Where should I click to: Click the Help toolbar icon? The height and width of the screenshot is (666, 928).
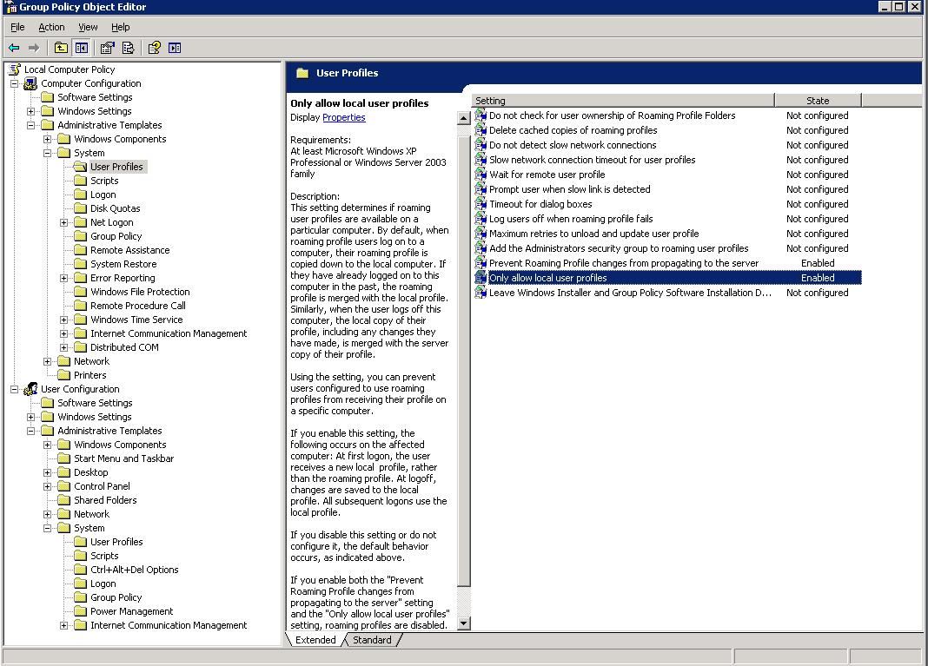coord(155,48)
